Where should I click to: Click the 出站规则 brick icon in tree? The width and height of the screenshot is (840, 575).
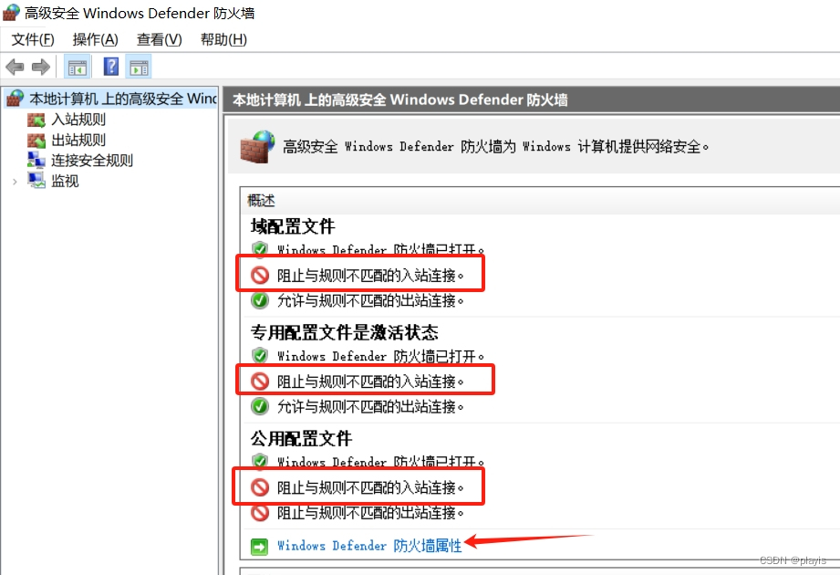(36, 141)
